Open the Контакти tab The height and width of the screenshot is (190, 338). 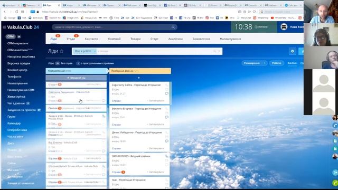click(x=91, y=39)
